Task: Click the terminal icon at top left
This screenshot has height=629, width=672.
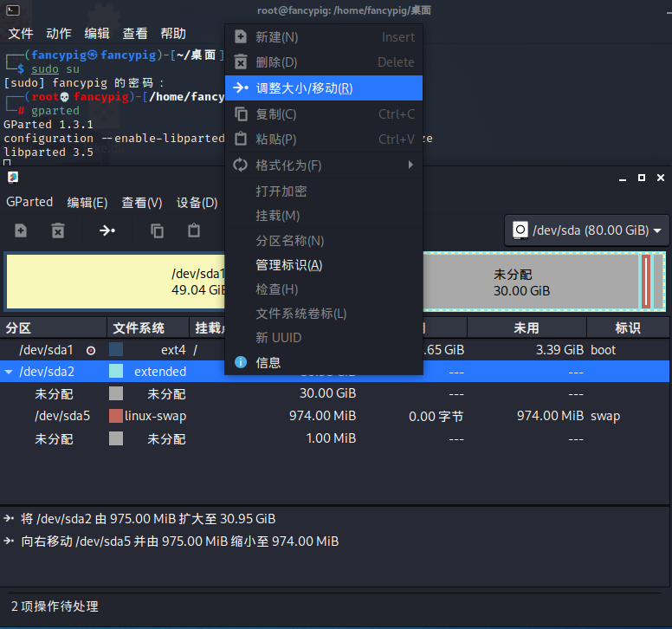Action: 13,10
